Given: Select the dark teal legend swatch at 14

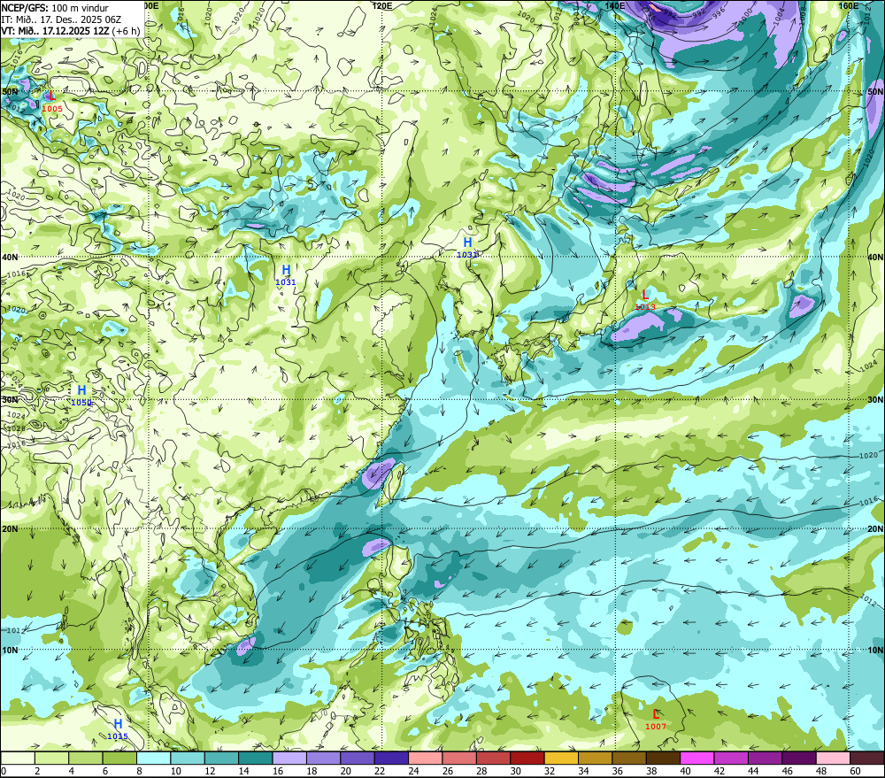Looking at the screenshot, I should (x=256, y=758).
